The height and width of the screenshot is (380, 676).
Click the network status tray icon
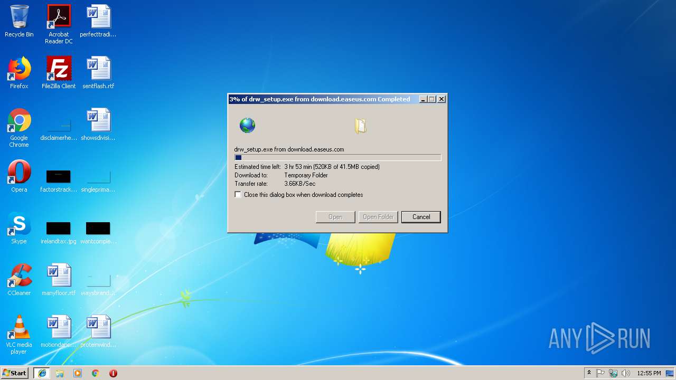pyautogui.click(x=613, y=373)
